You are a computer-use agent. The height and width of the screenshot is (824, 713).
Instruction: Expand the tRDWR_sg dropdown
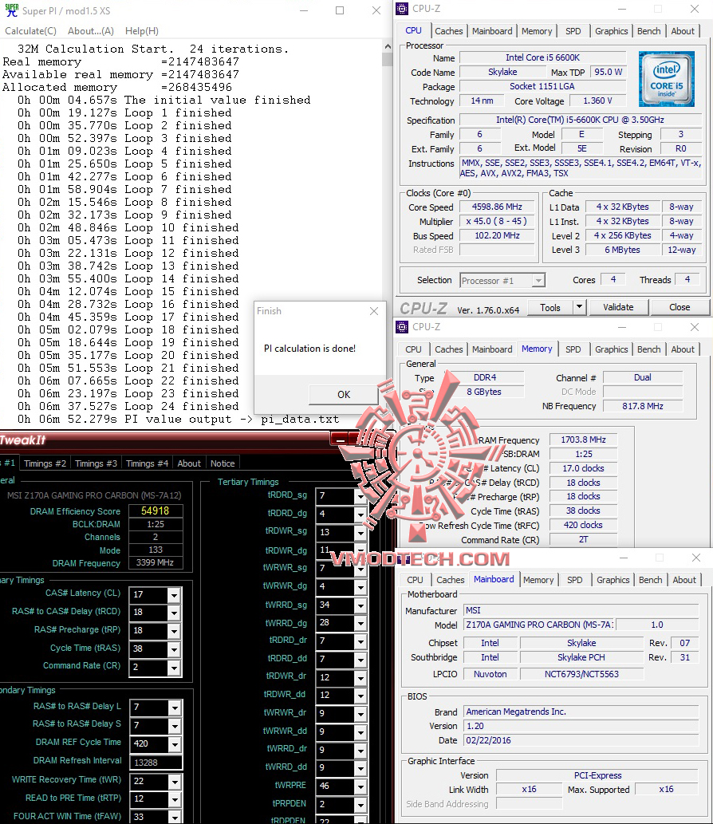pyautogui.click(x=360, y=534)
